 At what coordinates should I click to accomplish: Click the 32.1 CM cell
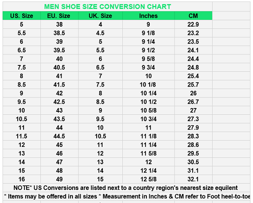(193, 179)
